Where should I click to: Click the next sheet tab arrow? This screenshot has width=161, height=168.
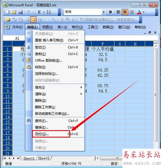tap(14, 158)
